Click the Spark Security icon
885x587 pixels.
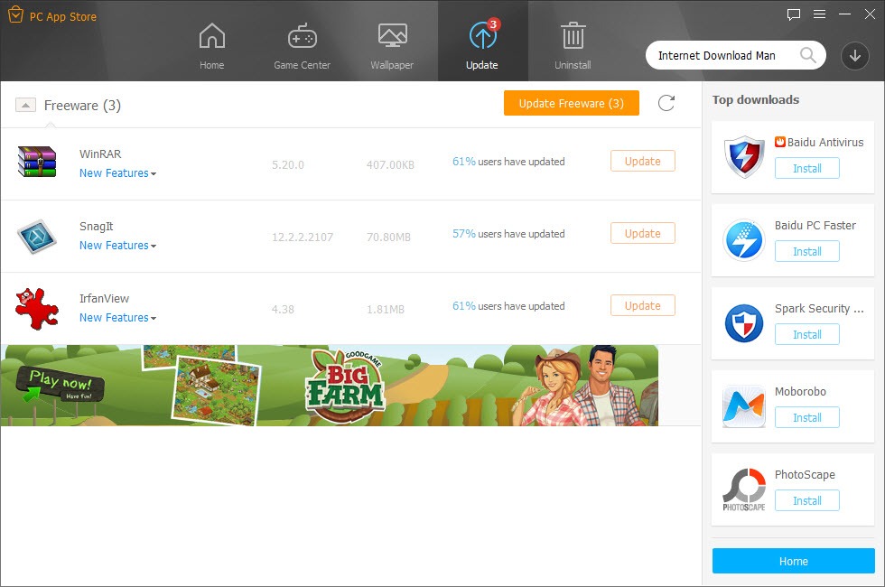(x=744, y=323)
